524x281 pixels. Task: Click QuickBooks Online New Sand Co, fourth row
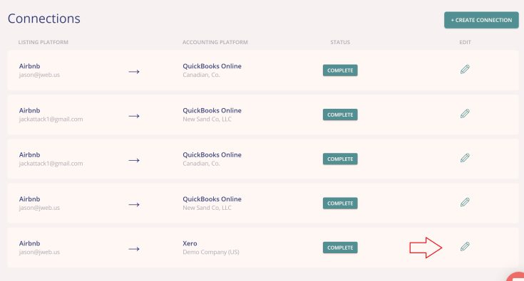coord(212,203)
